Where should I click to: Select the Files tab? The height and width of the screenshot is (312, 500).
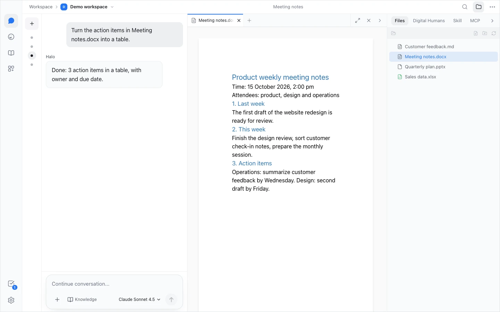click(400, 21)
